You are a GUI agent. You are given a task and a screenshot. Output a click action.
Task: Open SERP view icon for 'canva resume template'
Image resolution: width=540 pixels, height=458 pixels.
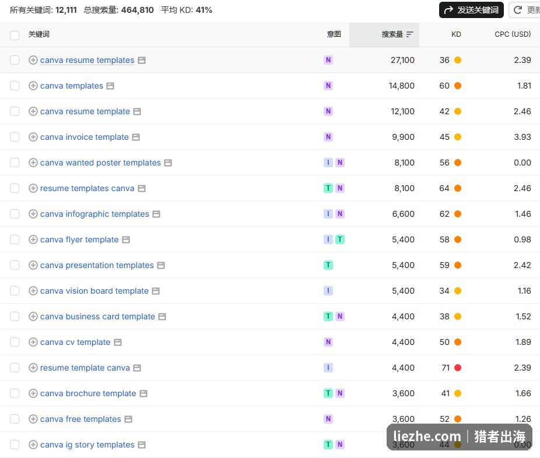coord(137,111)
